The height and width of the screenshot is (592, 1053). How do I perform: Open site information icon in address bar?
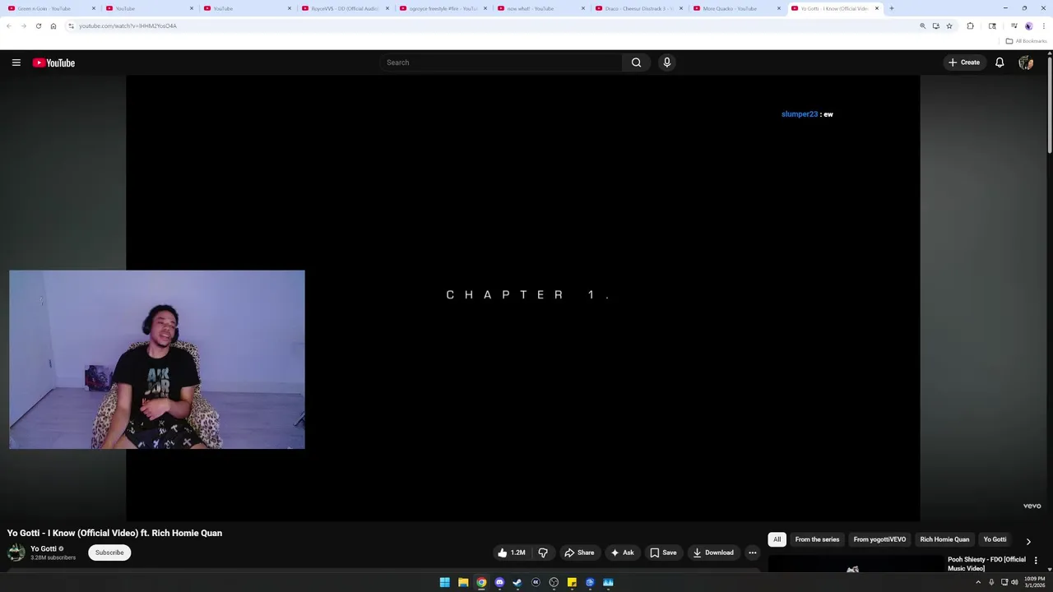71,25
